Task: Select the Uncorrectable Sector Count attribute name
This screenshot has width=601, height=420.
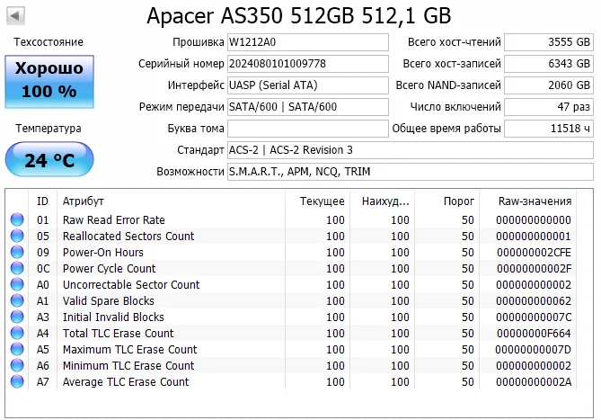Action: click(x=131, y=284)
